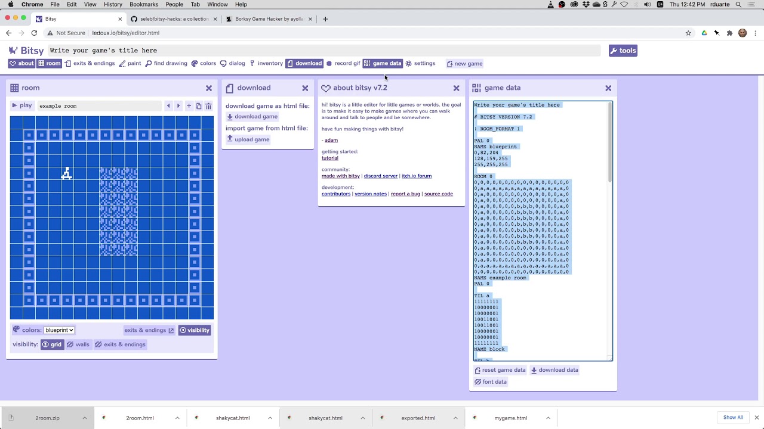
Task: Open version notes link
Action: [x=371, y=194]
